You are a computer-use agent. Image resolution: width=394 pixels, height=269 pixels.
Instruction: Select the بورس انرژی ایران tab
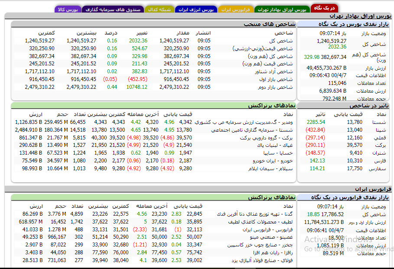point(196,10)
